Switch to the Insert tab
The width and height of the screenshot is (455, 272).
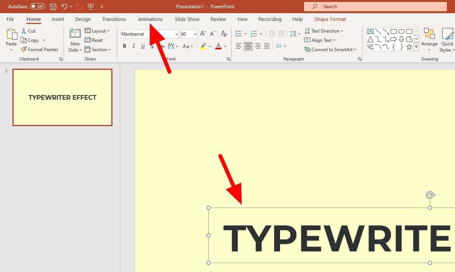(x=58, y=19)
